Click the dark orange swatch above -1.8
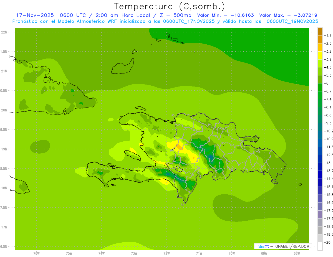 click(x=320, y=32)
